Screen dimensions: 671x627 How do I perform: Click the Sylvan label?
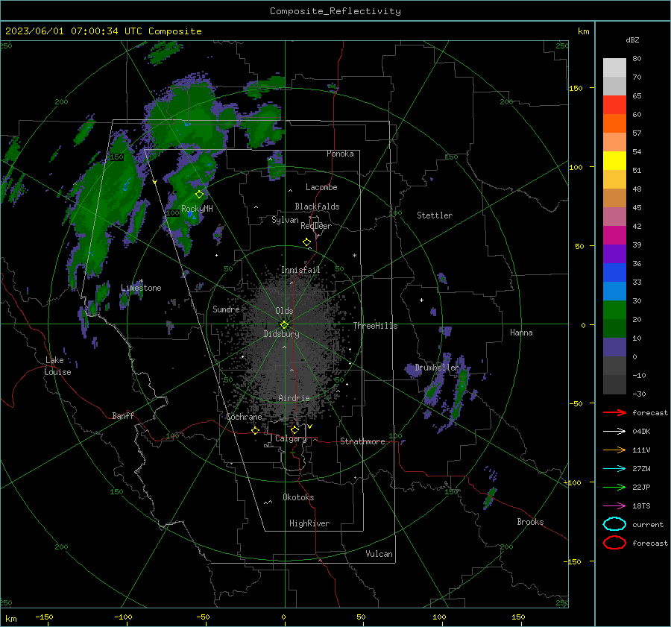(x=285, y=220)
